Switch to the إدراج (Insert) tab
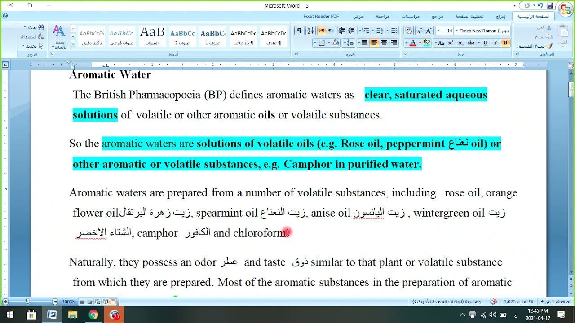Image resolution: width=575 pixels, height=323 pixels. pos(500,17)
